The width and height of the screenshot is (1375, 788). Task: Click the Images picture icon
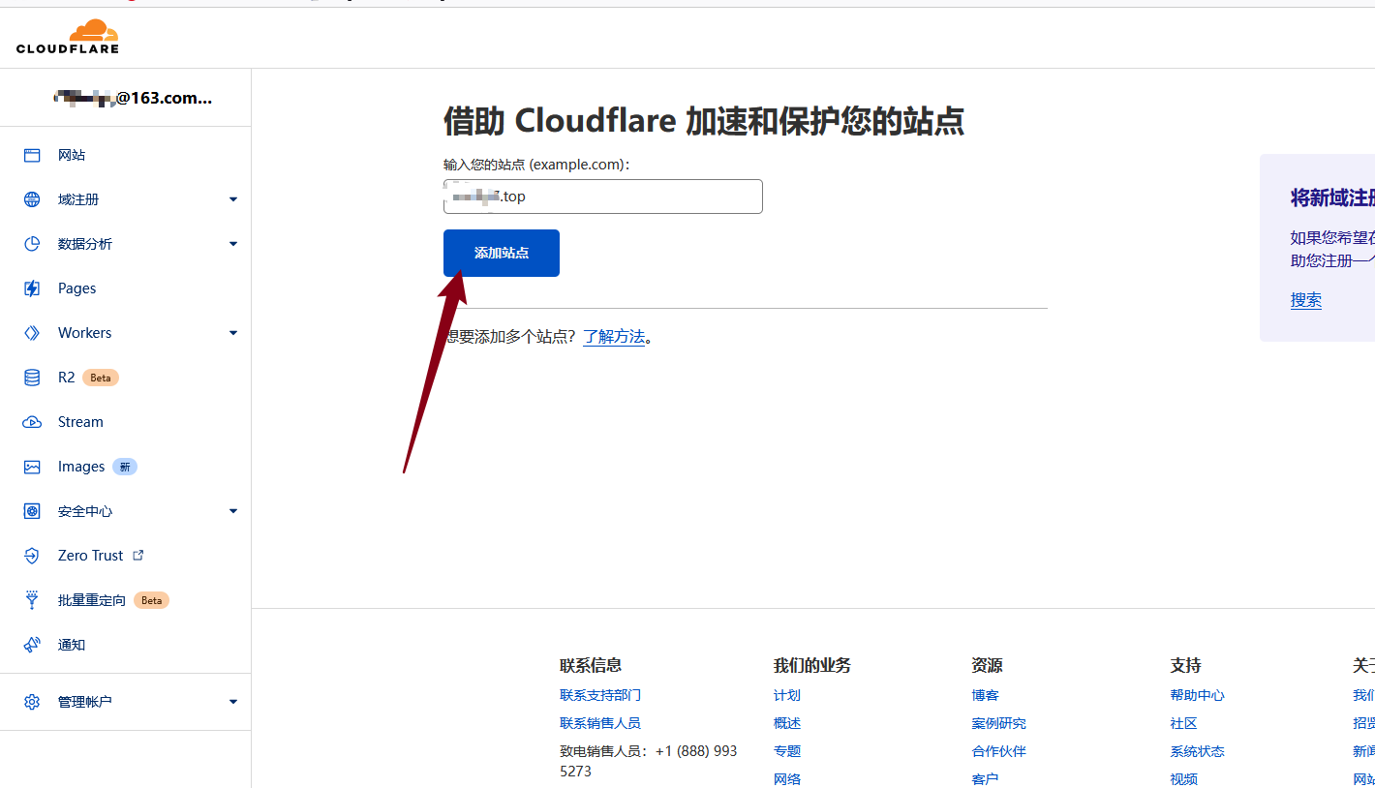(x=32, y=467)
